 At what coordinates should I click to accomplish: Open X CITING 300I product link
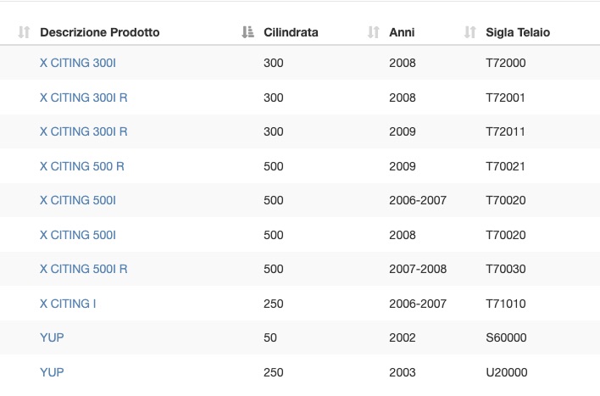pos(78,63)
